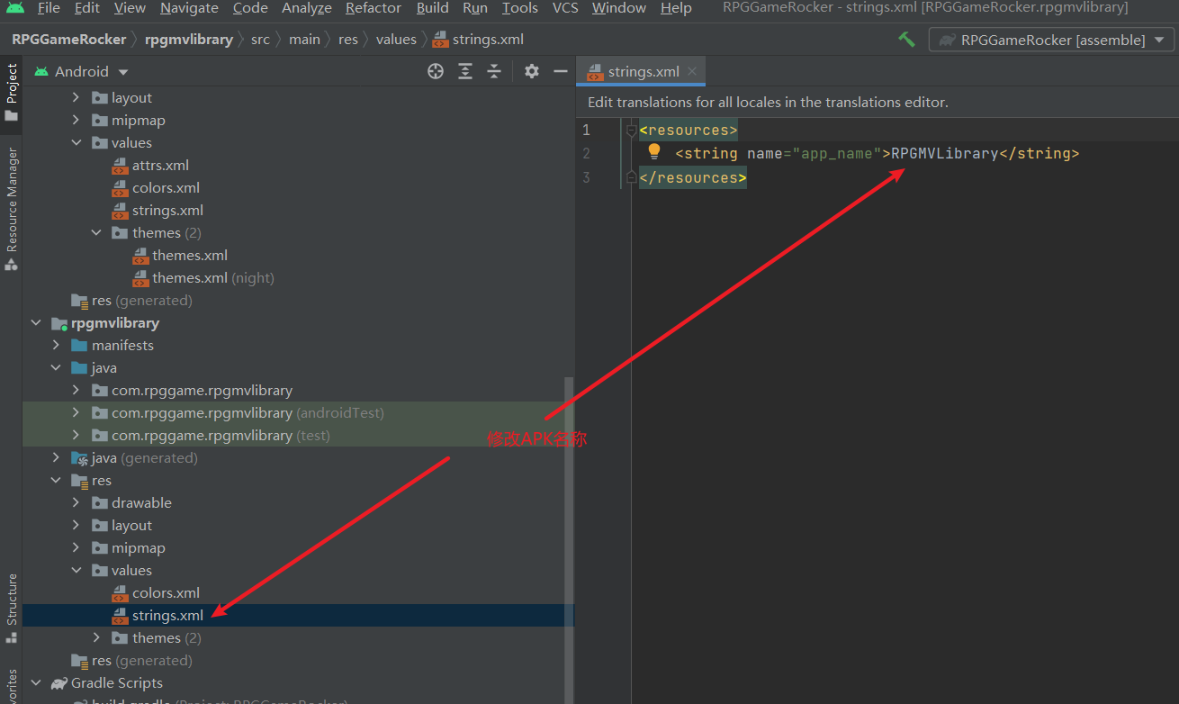
Task: Click line number 3 in editor gutter
Action: (x=586, y=177)
